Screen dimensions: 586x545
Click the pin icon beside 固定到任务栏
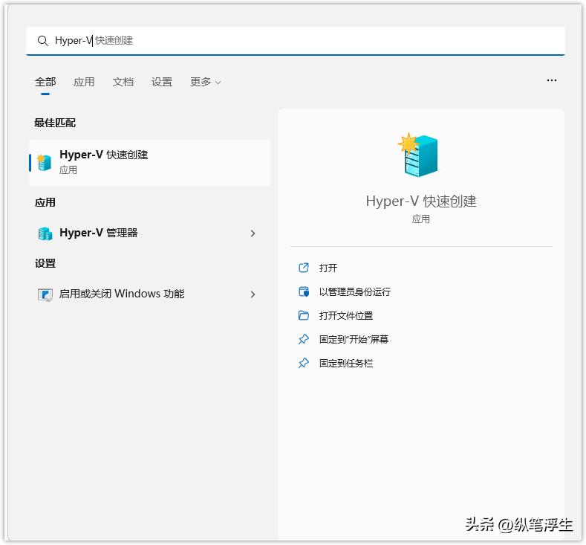coord(304,363)
